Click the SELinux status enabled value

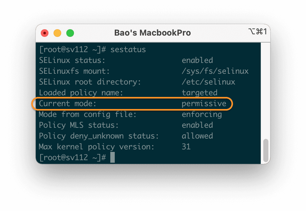(x=197, y=60)
